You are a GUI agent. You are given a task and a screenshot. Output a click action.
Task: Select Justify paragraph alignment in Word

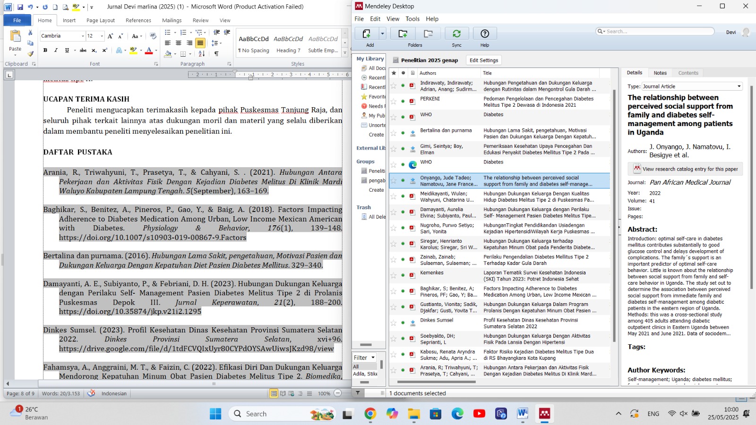200,43
